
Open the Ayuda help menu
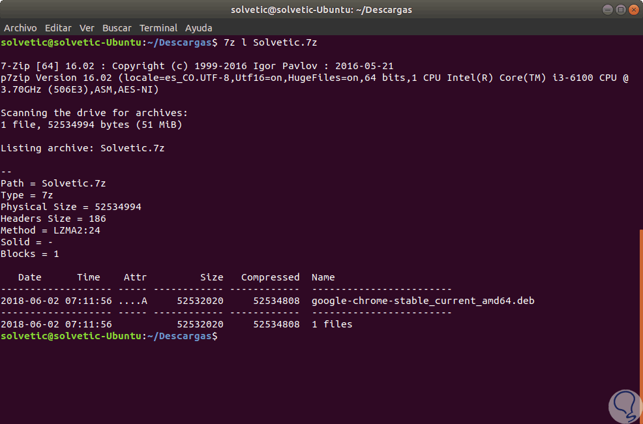[x=198, y=28]
